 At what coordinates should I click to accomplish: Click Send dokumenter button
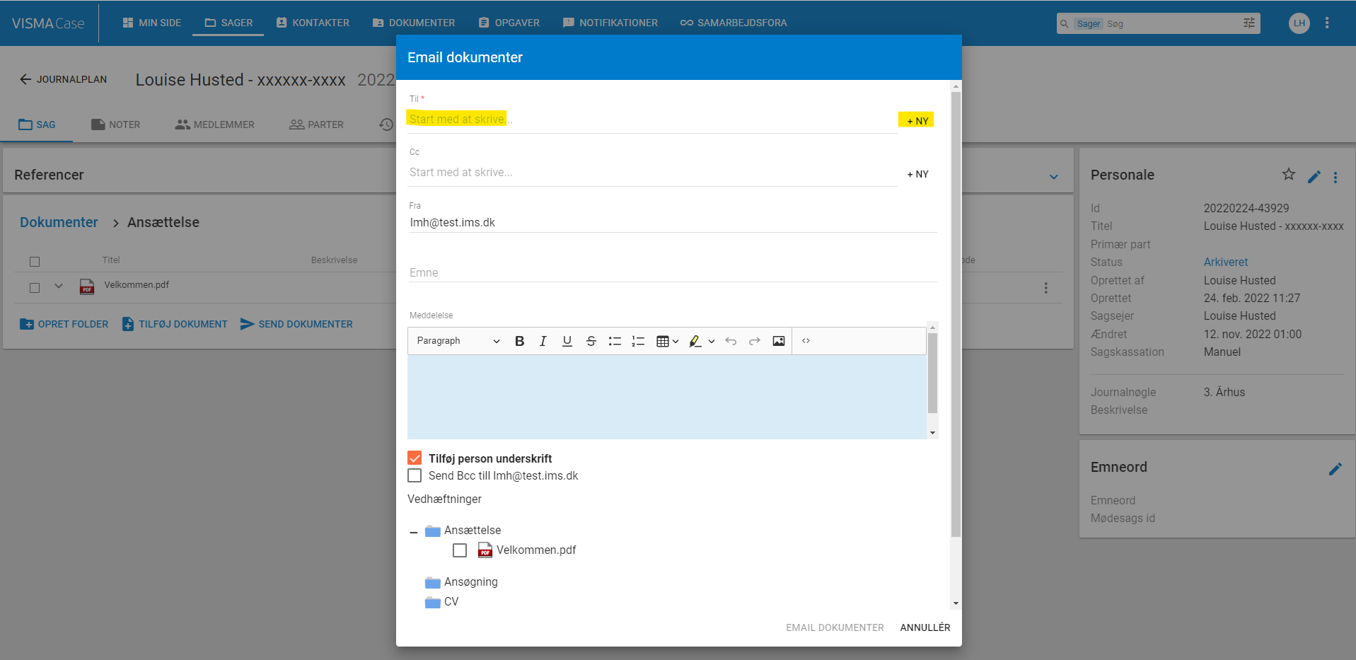point(296,324)
